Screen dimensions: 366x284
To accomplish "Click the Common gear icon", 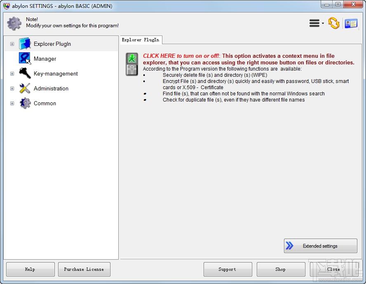I will pos(25,103).
